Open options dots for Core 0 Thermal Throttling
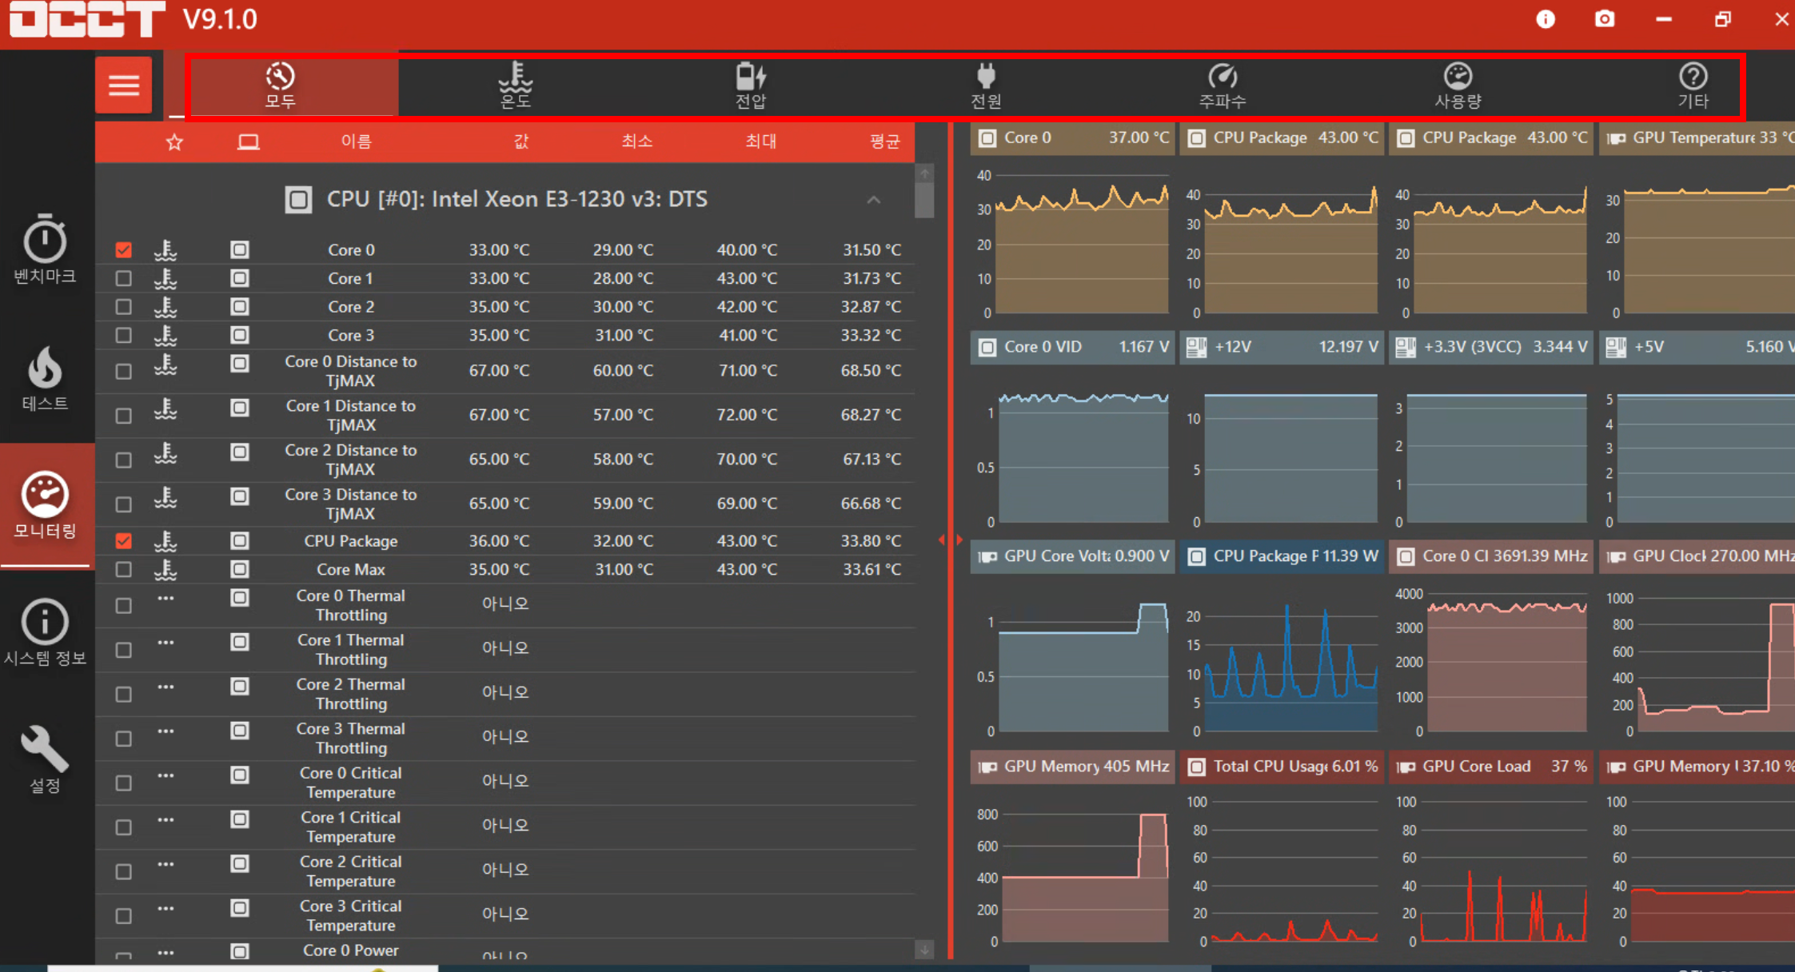Screen dimensions: 1795x972 click(x=166, y=598)
